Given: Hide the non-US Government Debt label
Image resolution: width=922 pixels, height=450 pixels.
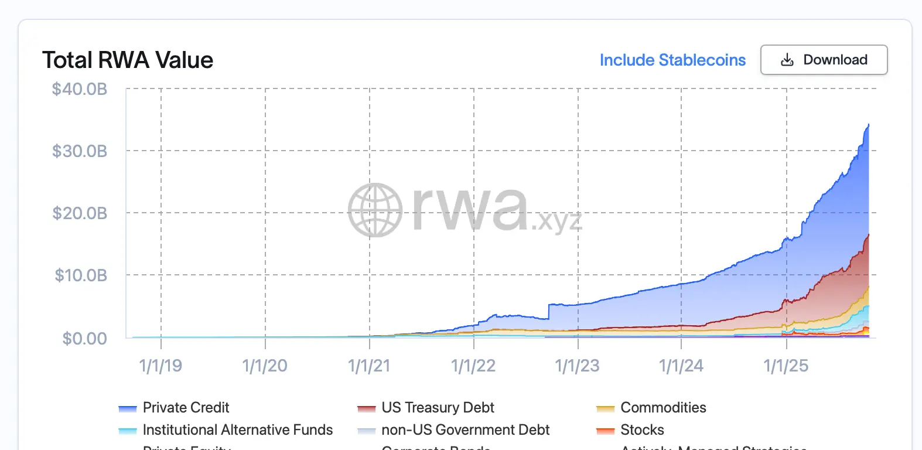Looking at the screenshot, I should click(465, 429).
